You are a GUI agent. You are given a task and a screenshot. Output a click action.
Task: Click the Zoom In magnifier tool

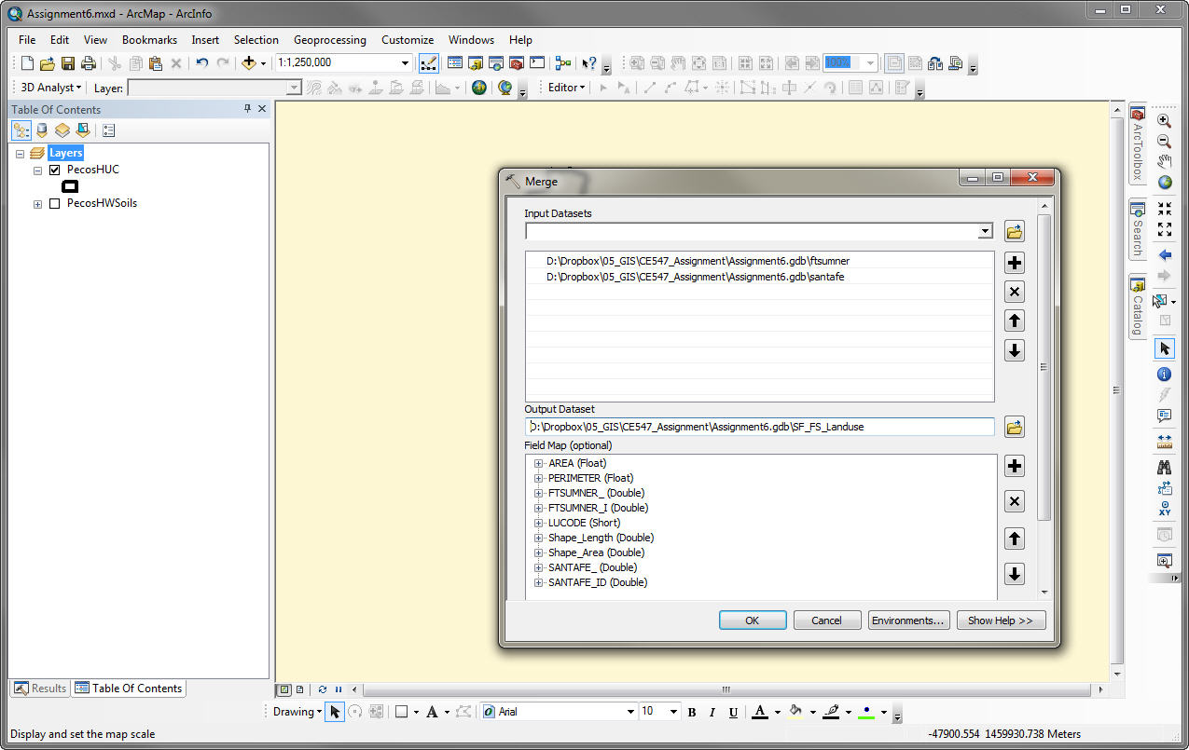[1164, 120]
